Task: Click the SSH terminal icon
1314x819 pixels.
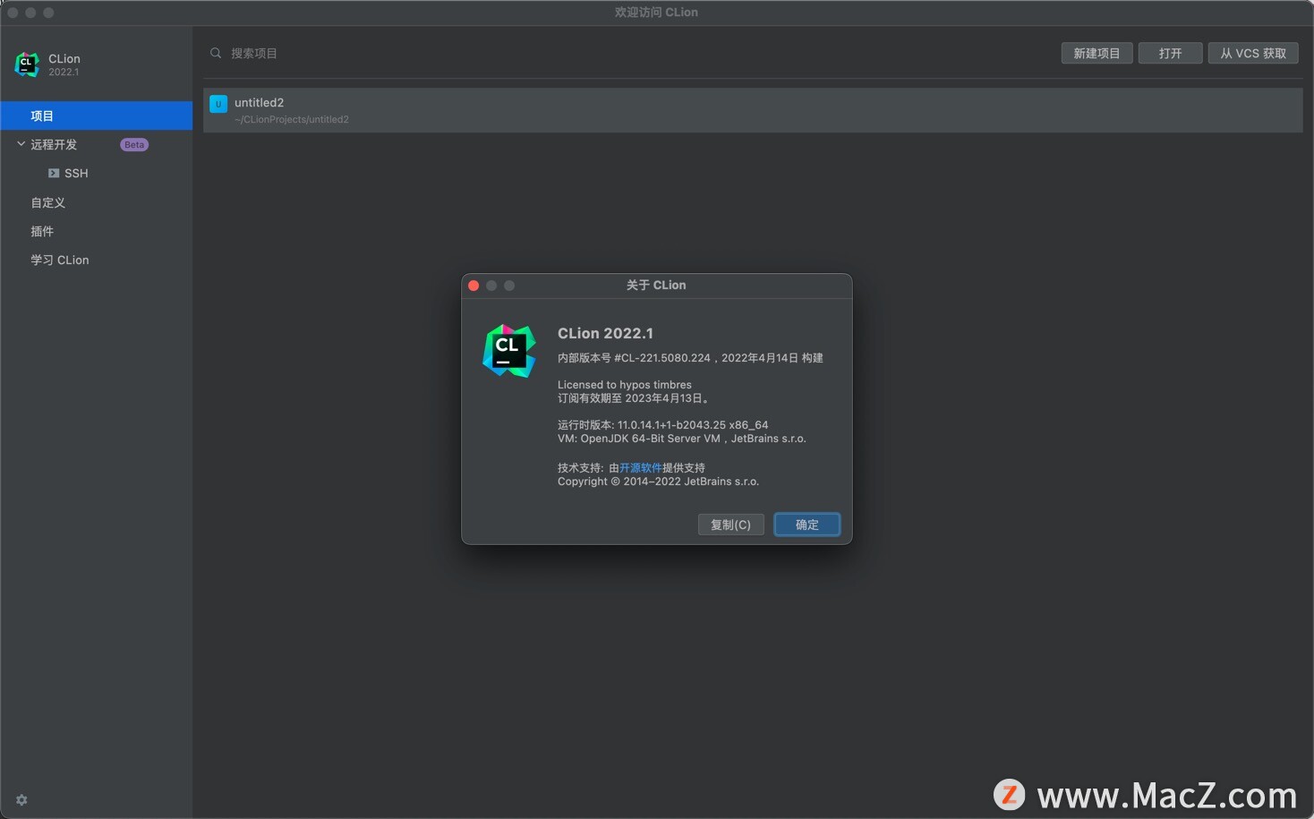Action: 54,174
